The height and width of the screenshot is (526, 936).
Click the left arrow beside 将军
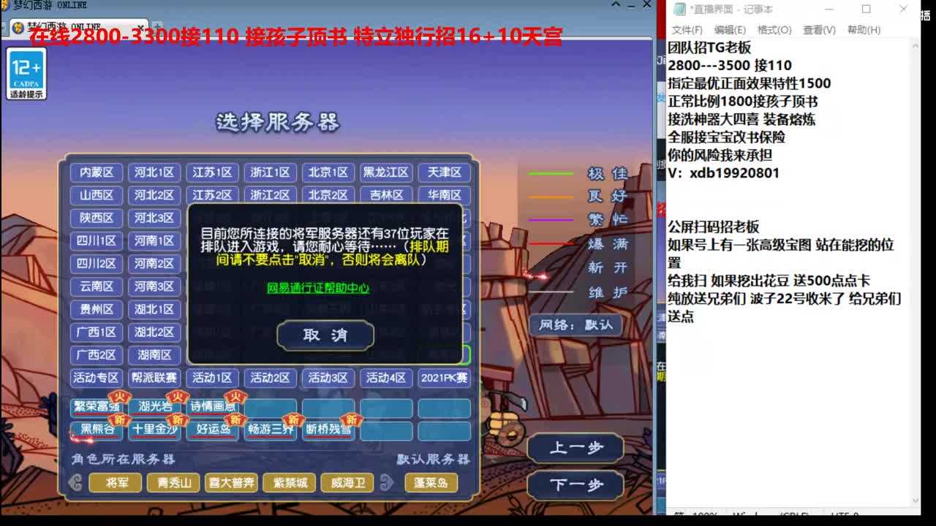pyautogui.click(x=76, y=483)
